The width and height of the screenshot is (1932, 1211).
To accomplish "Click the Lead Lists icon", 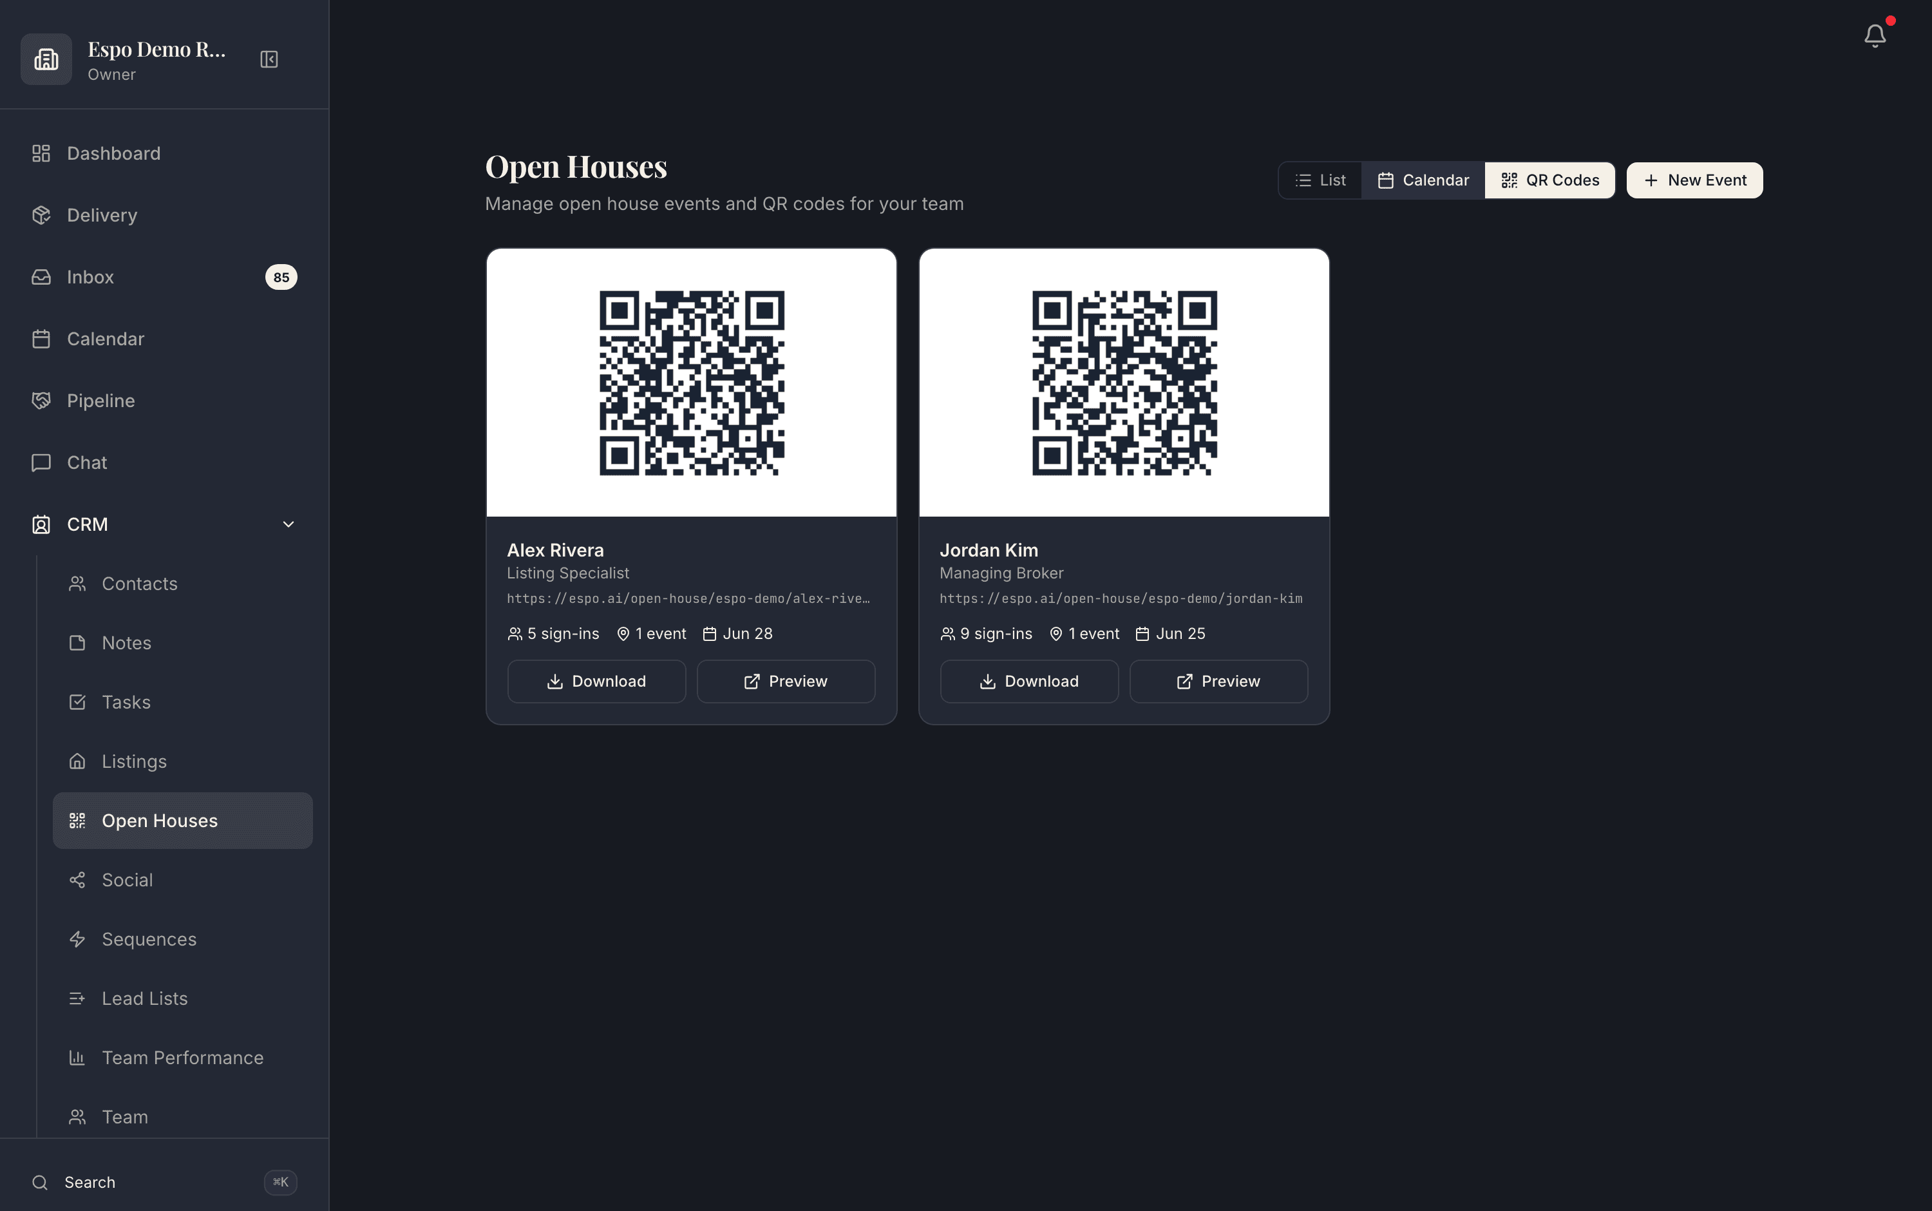I will [x=77, y=999].
